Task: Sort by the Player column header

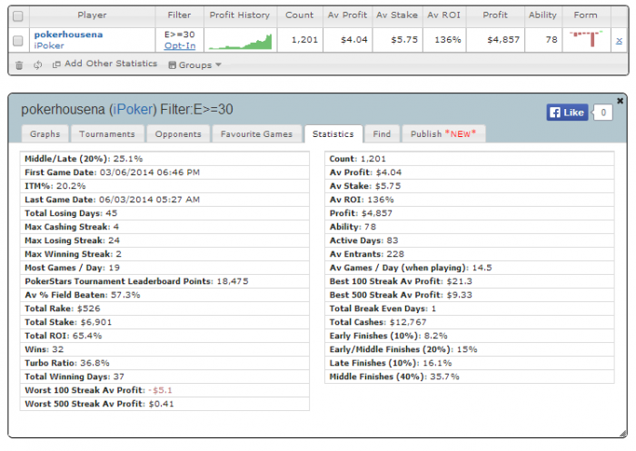Action: pyautogui.click(x=92, y=15)
